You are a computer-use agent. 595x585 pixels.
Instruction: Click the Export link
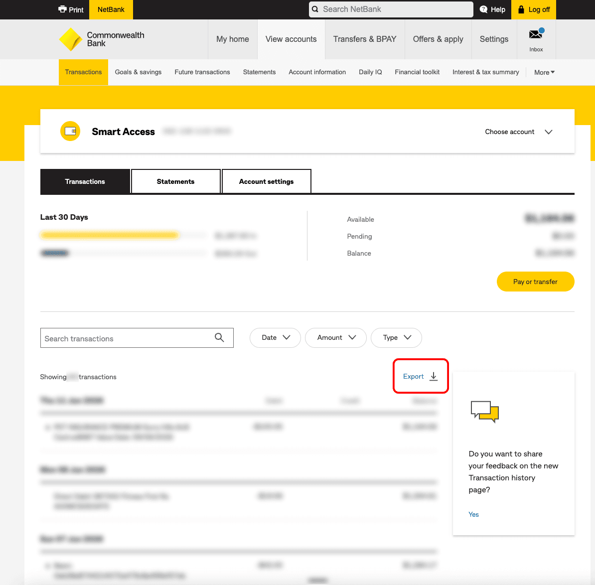pos(413,376)
